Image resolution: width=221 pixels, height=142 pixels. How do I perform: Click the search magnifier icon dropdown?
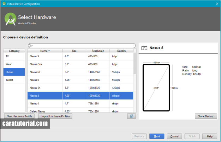coord(30,46)
